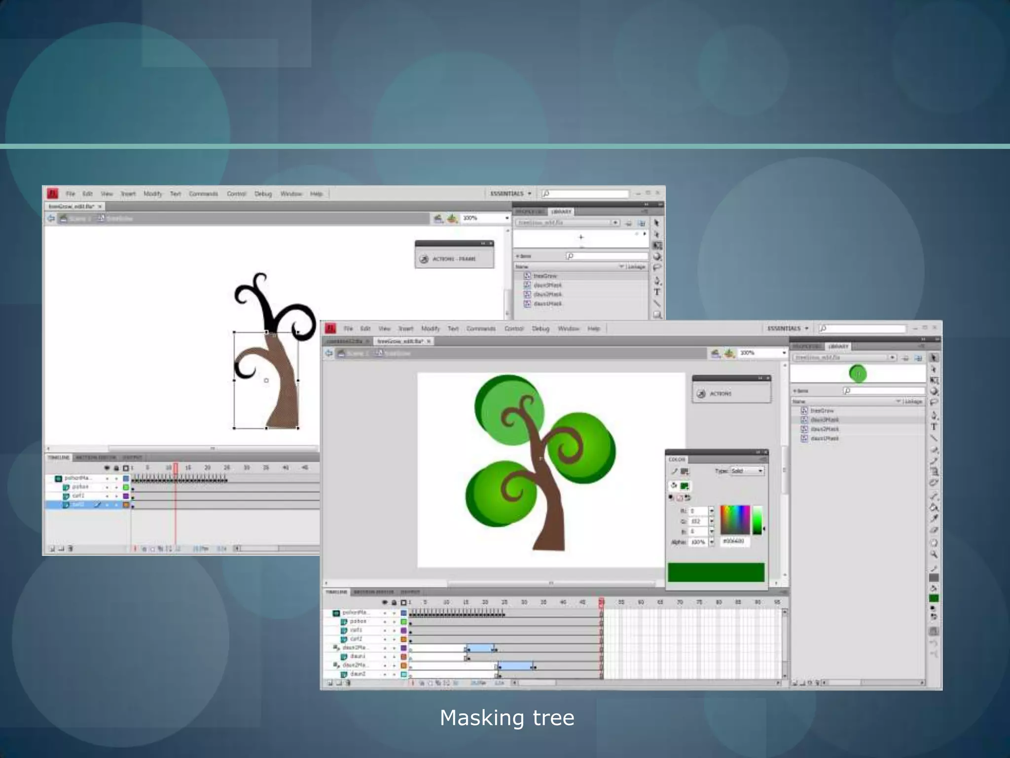Switch to LIBRARY tab in front window
1010x758 pixels.
[838, 347]
